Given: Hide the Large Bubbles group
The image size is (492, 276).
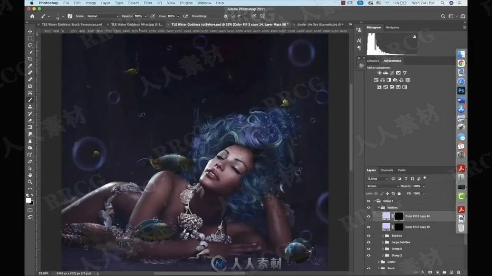Looking at the screenshot, I should coord(369,242).
